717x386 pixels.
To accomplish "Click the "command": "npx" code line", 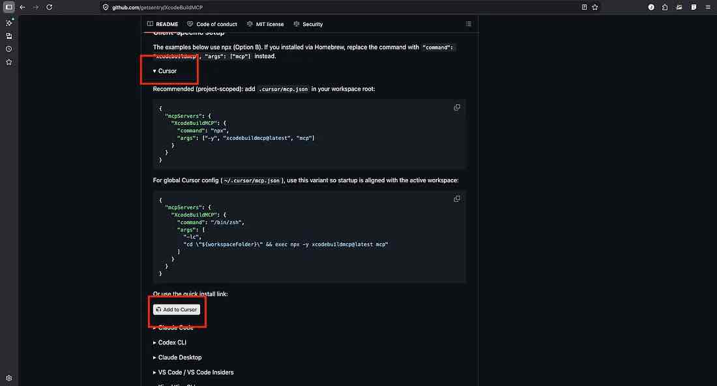I will pos(203,131).
